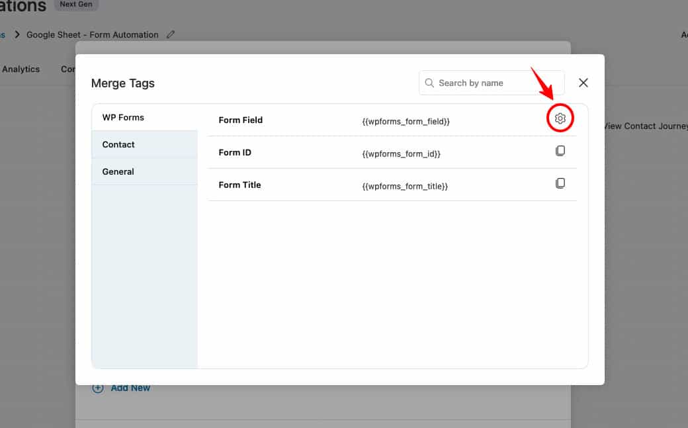The image size is (688, 428).
Task: Click the plus icon beside Add New
Action: click(x=97, y=388)
